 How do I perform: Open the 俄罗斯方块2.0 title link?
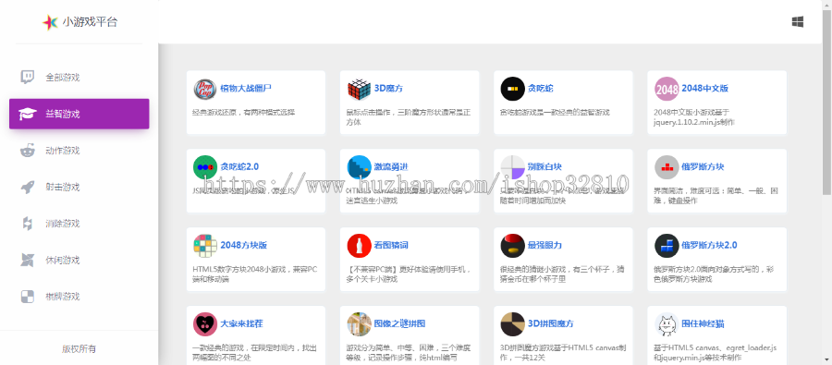tap(709, 245)
